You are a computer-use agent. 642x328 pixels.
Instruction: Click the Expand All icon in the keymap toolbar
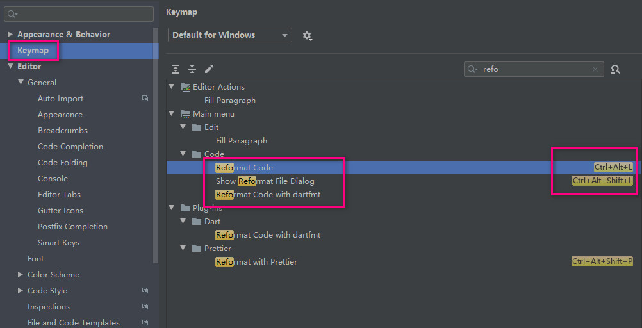click(x=176, y=69)
